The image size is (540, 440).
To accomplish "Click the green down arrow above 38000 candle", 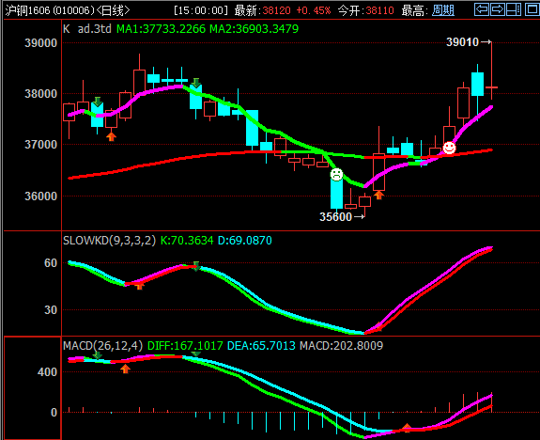I will click(196, 83).
